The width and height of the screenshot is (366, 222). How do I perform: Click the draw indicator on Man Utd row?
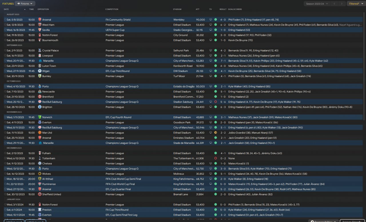pos(216,133)
